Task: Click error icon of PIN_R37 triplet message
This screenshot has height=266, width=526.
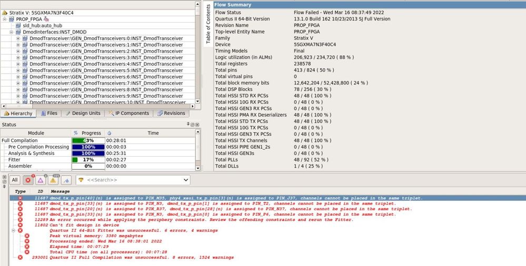Action: [x=20, y=209]
